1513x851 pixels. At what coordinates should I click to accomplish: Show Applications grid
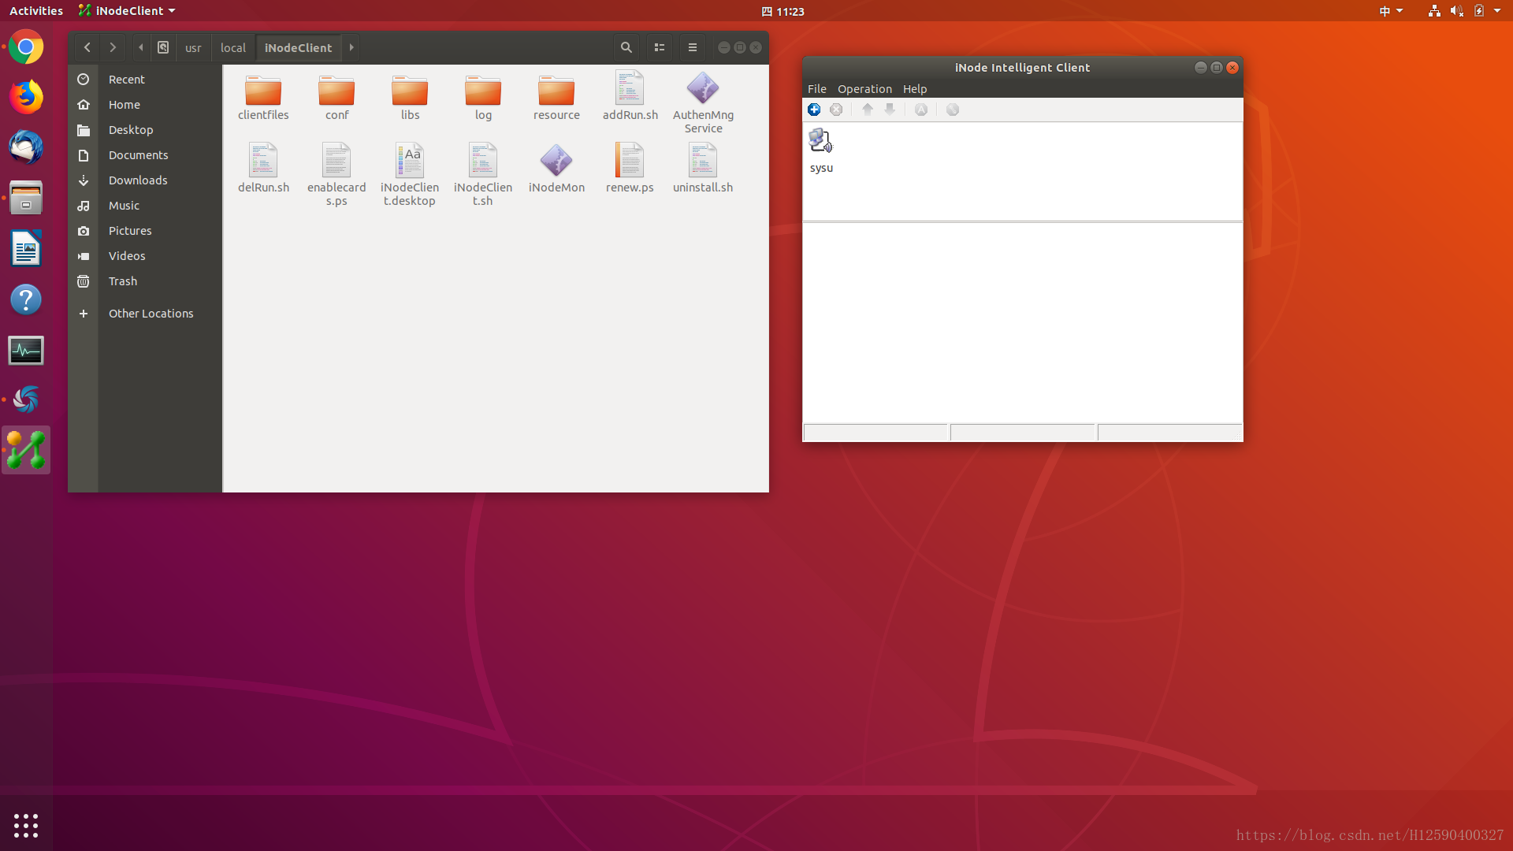[x=26, y=825]
